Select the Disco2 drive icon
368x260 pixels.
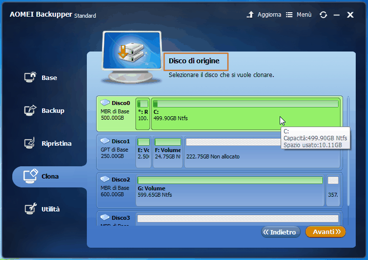point(105,179)
